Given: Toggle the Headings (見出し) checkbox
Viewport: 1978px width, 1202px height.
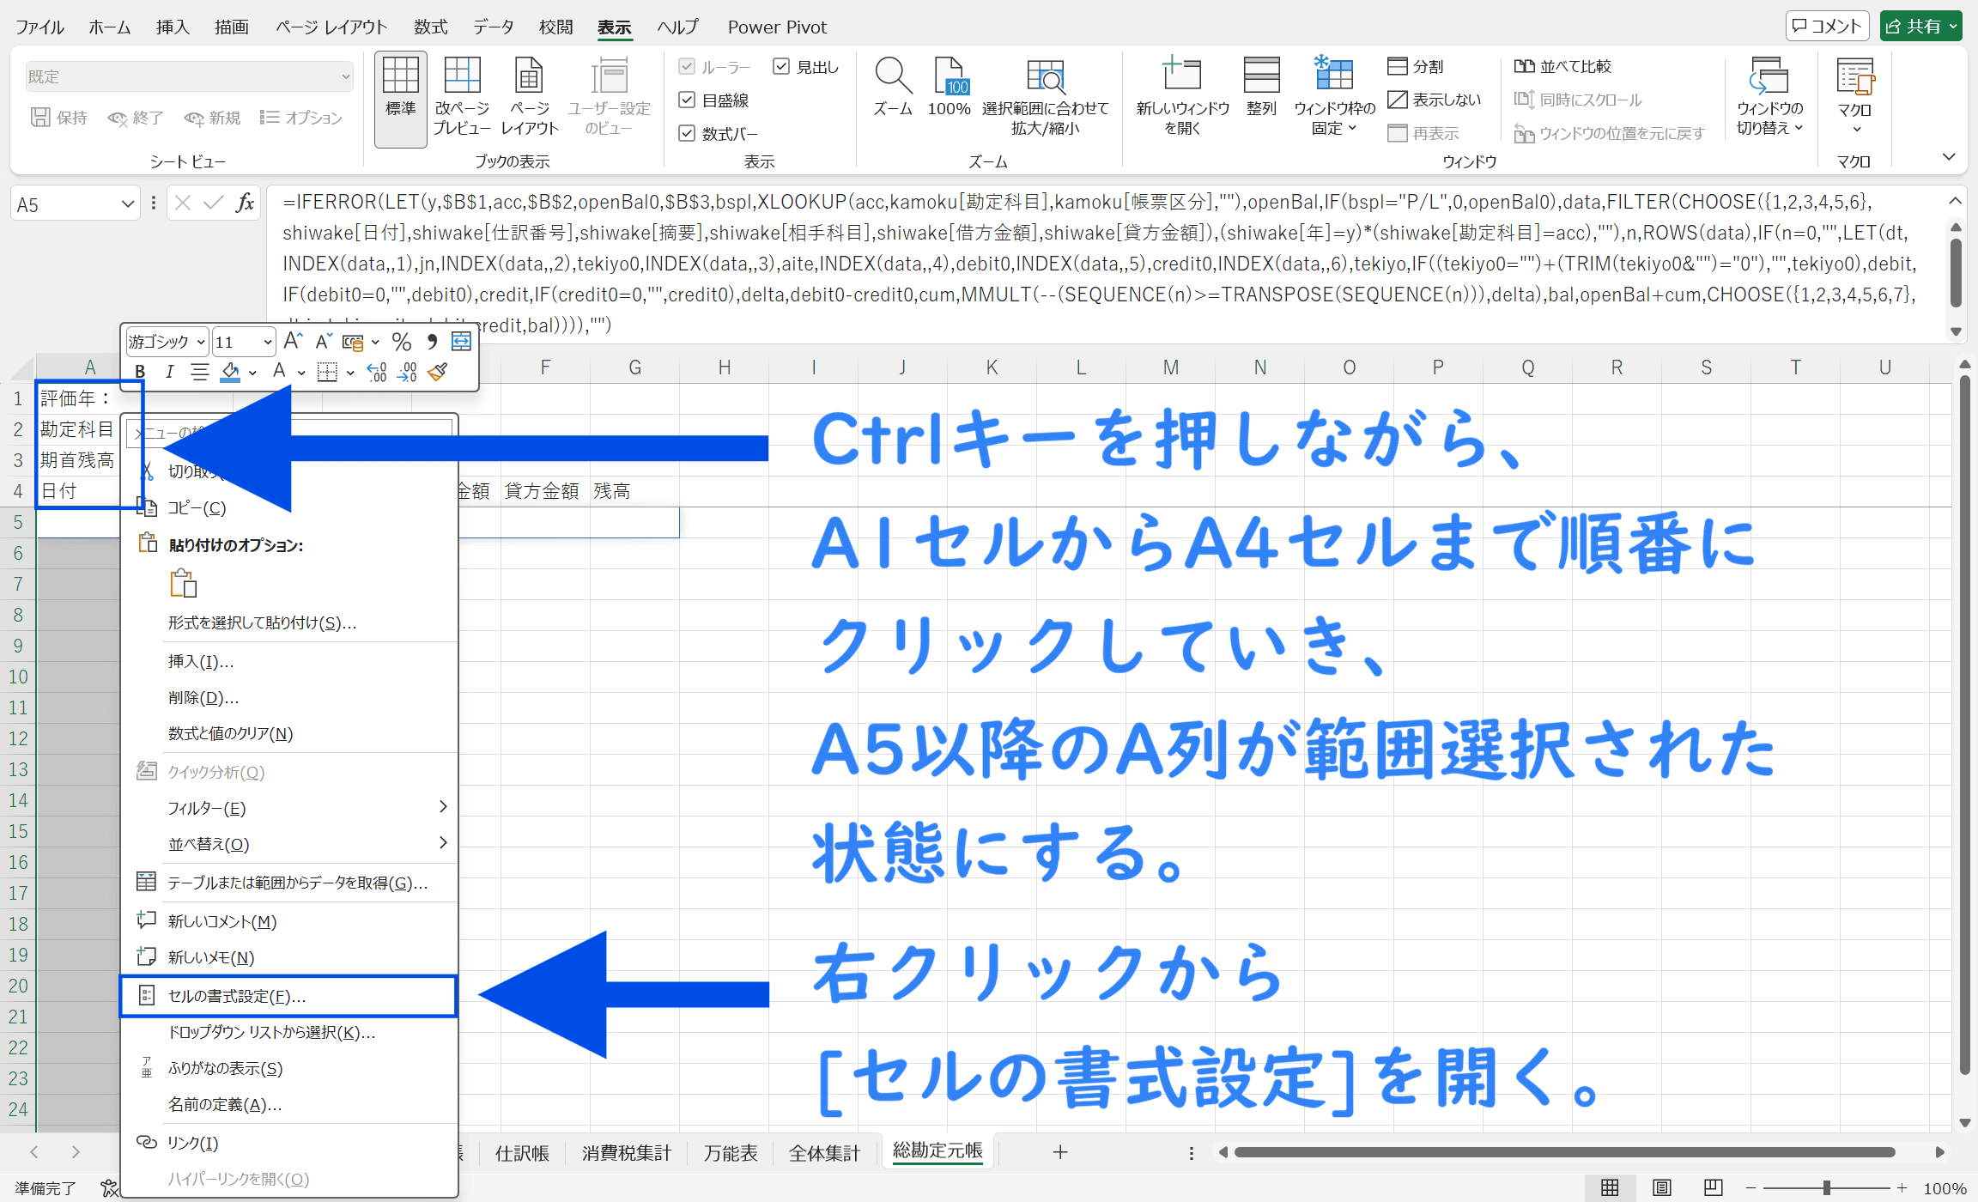Looking at the screenshot, I should (780, 66).
